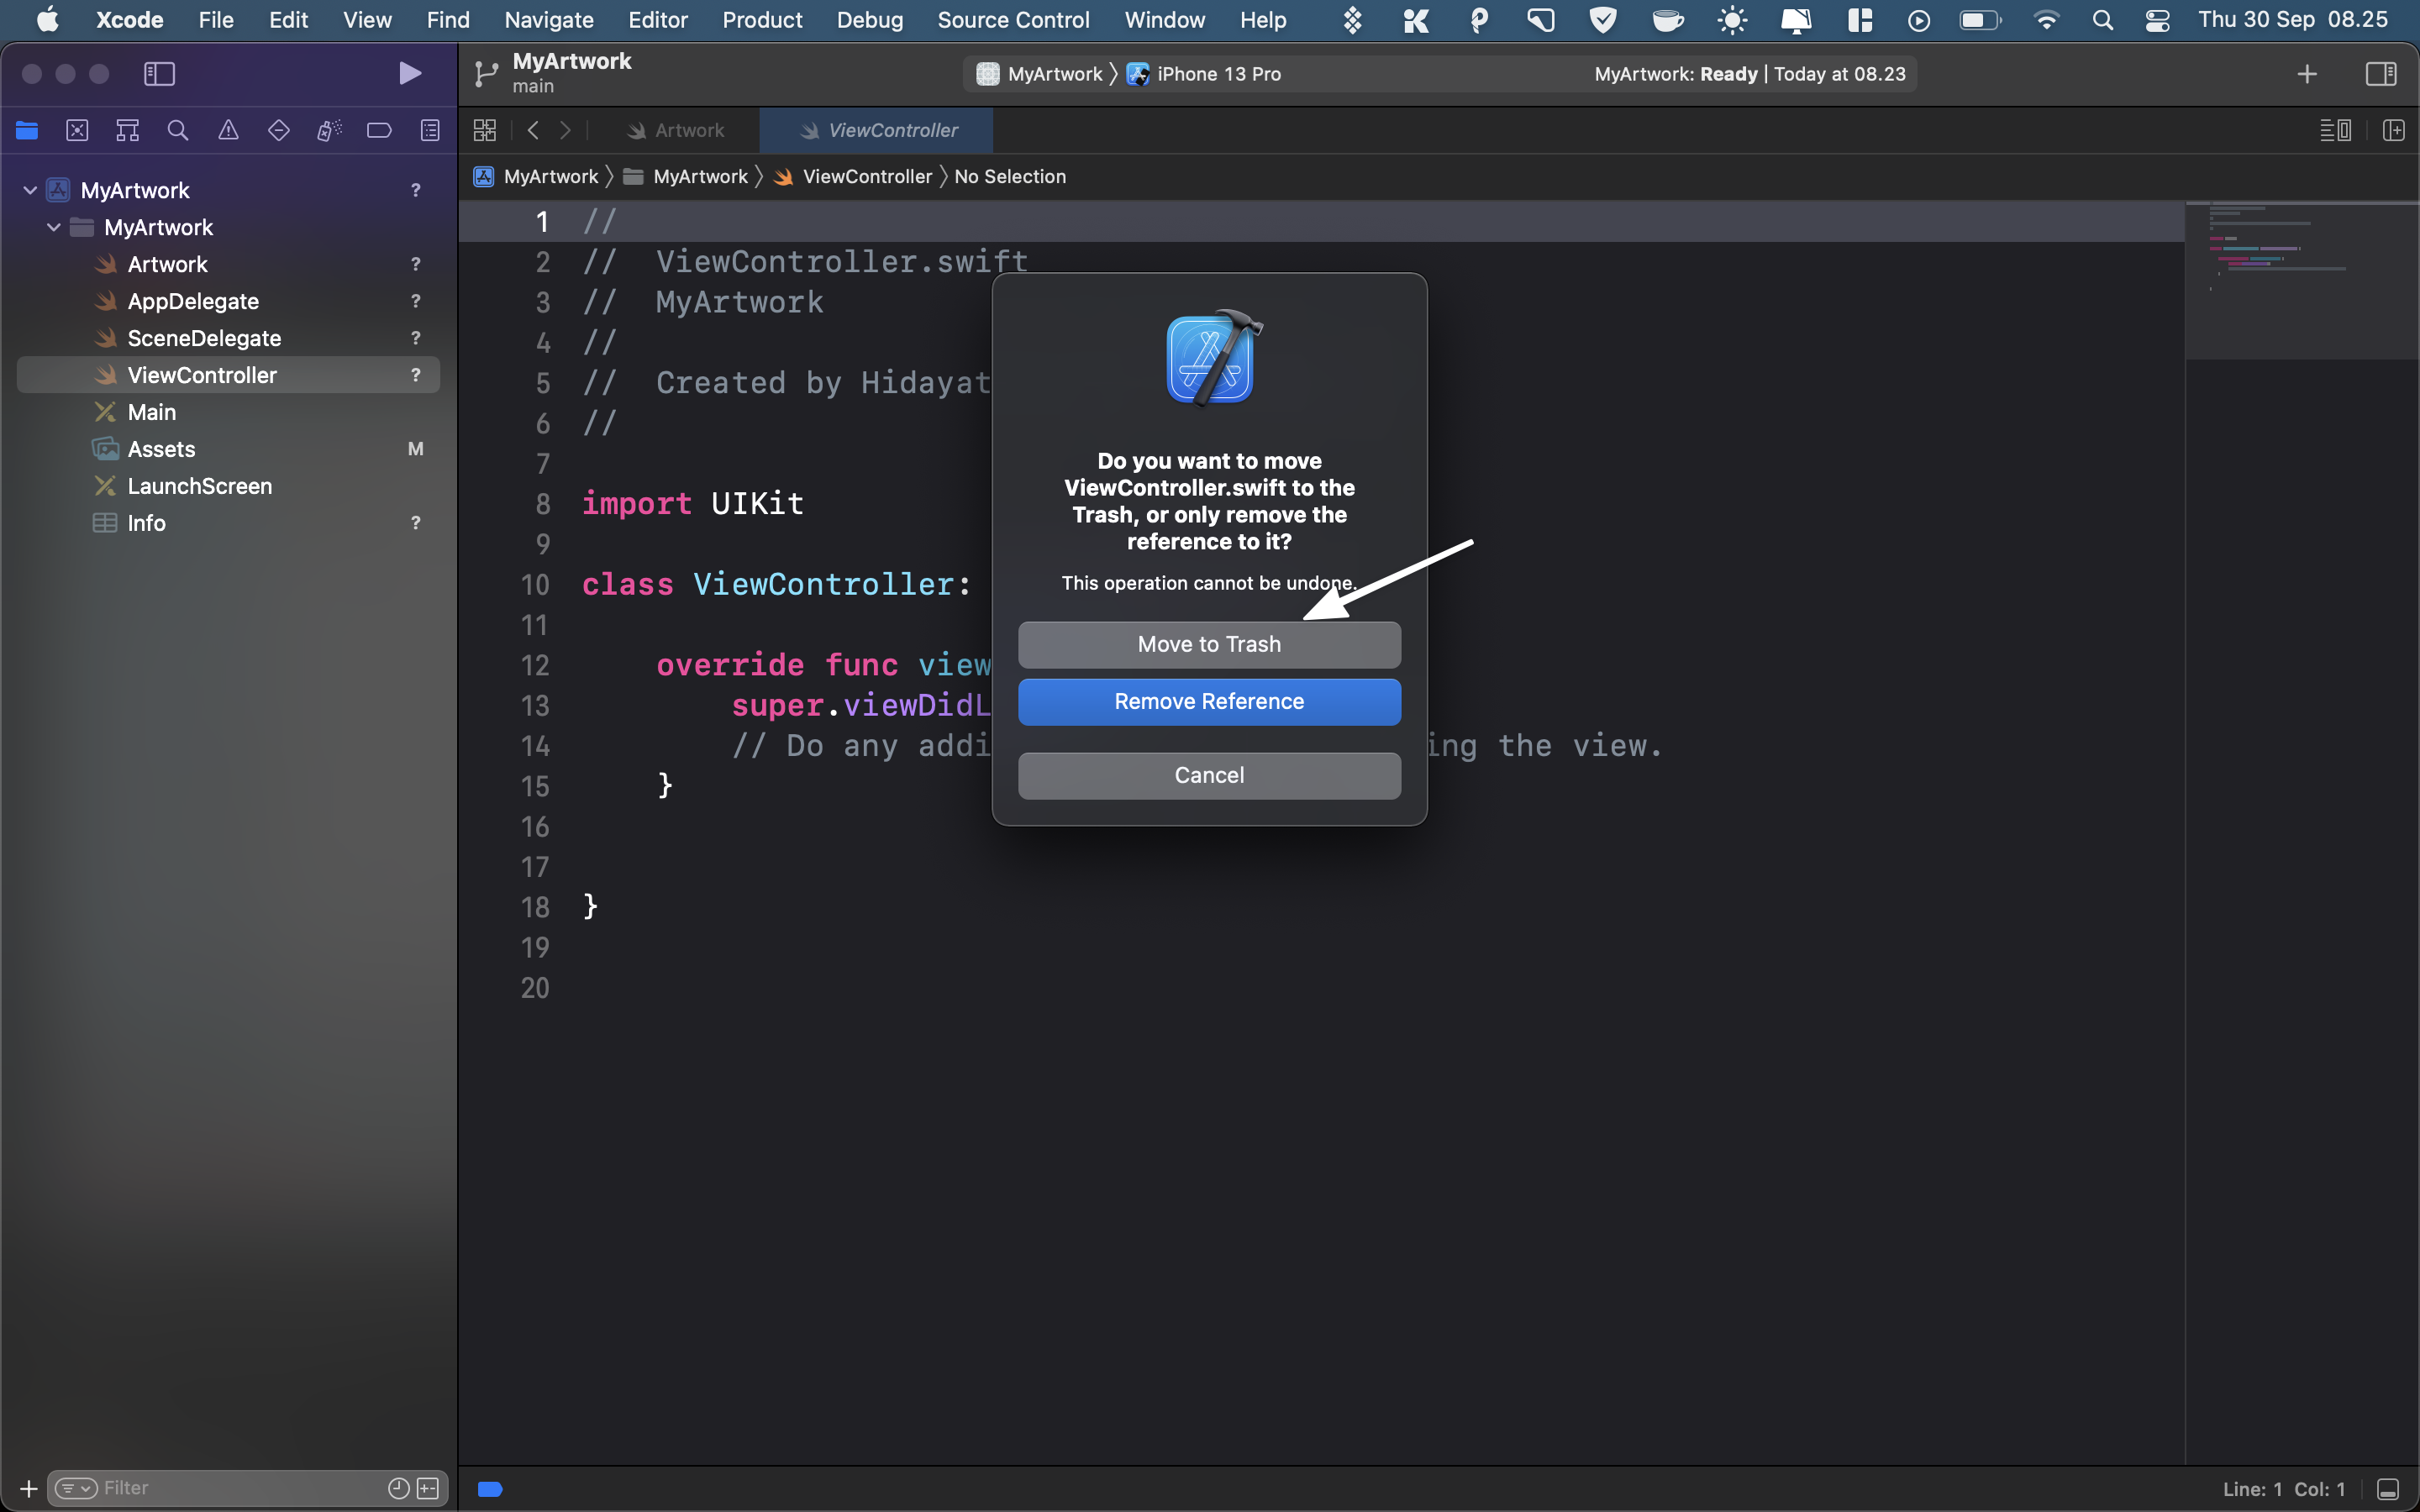Choose run destination iPhone 13 Pro
The image size is (2420, 1512).
click(1204, 74)
